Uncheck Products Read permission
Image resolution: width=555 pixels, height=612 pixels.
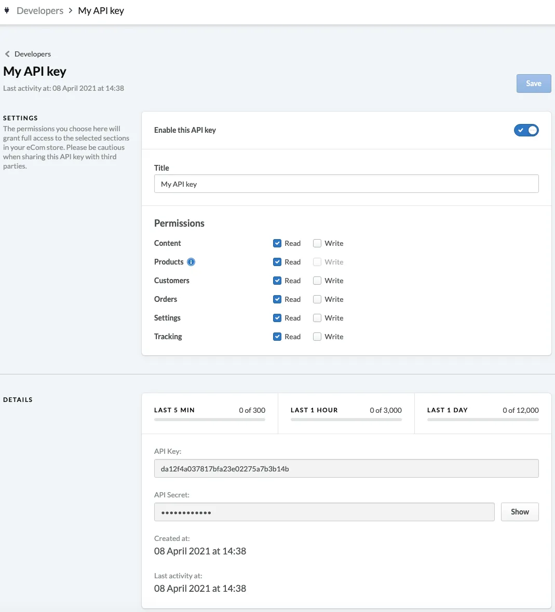[x=277, y=262]
